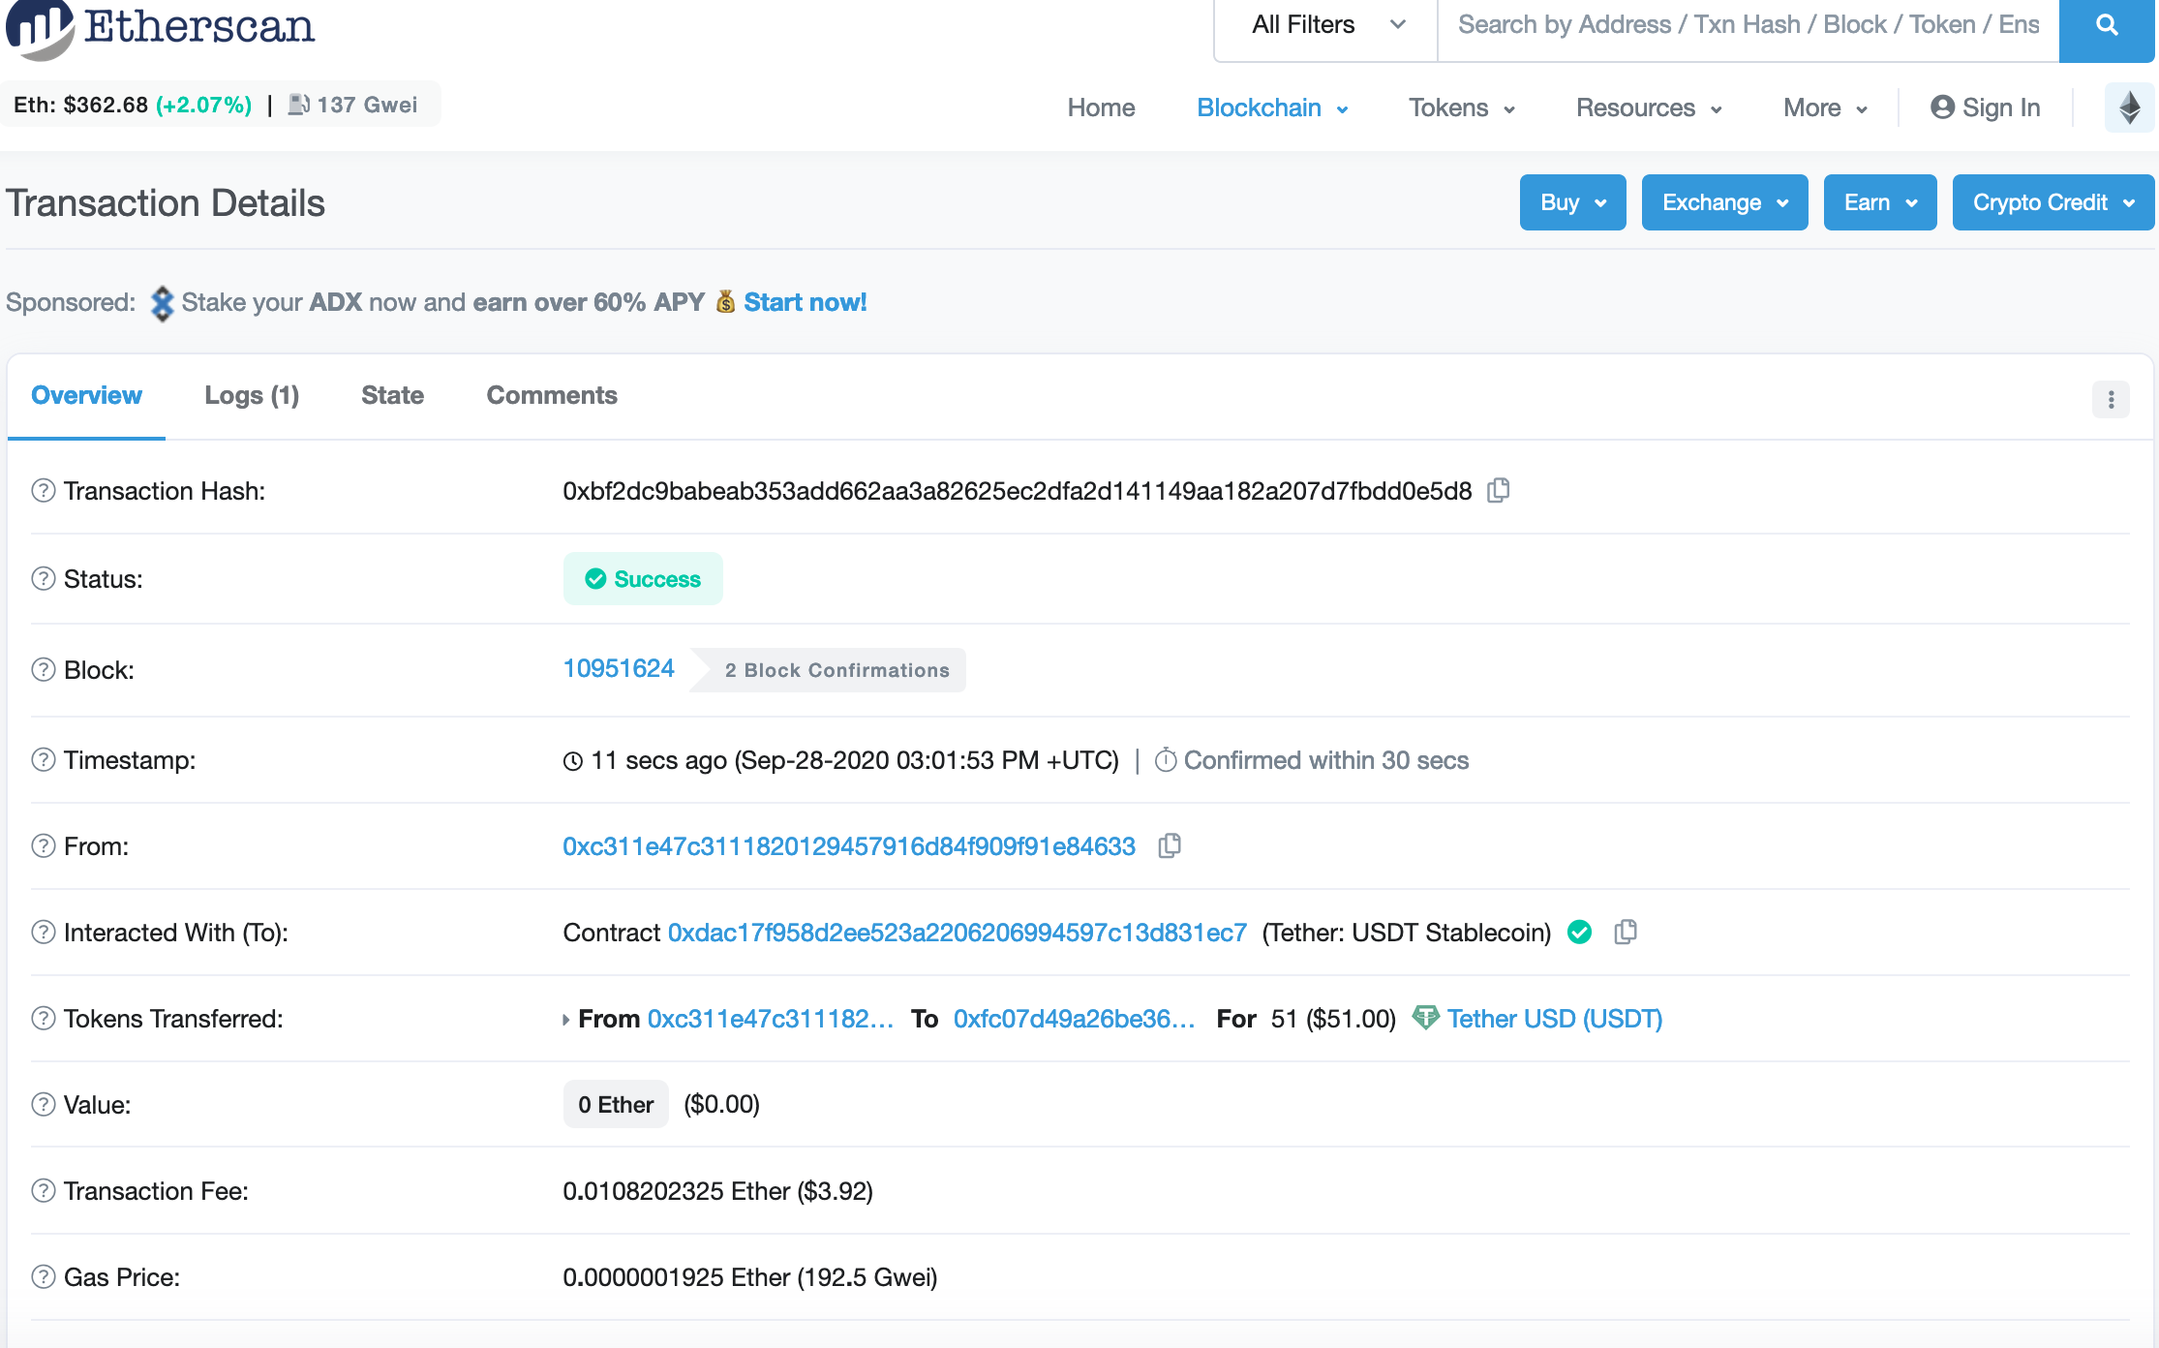Click the Start now! sponsored link
Viewport: 2159px width, 1348px height.
pyautogui.click(x=805, y=302)
